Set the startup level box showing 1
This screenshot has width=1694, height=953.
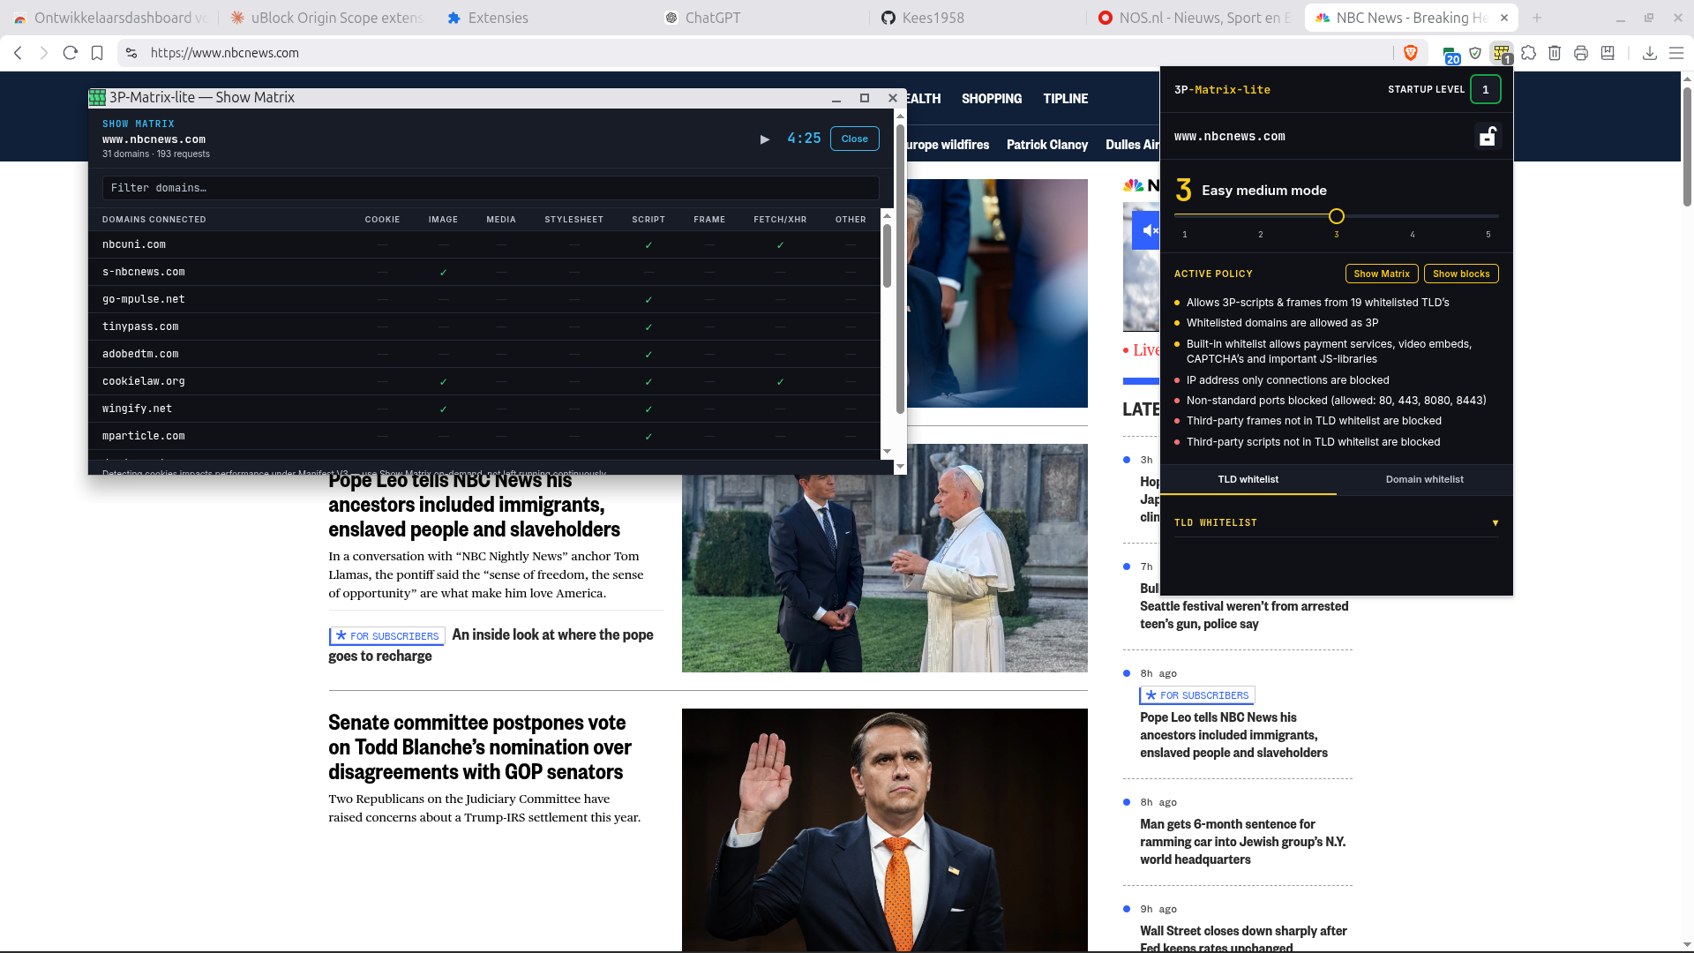click(x=1486, y=89)
